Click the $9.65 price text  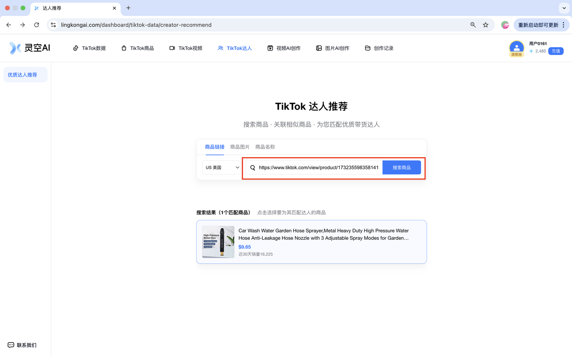click(245, 247)
